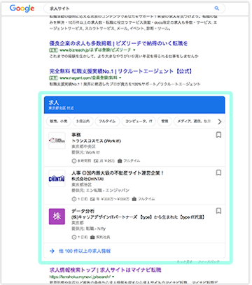Image resolution: width=252 pixels, height=285 pixels.
Task: Open the マイナビ転職 search result title
Action: [105, 270]
